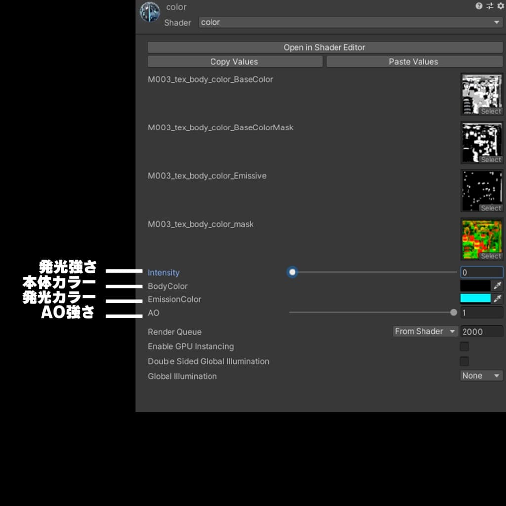Select the Emissive texture thumbnail

tap(481, 191)
